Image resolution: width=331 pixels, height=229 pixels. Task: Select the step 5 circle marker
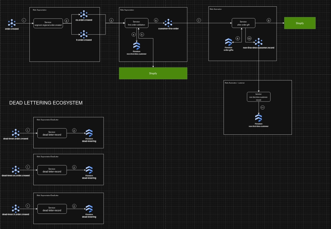click(142, 34)
